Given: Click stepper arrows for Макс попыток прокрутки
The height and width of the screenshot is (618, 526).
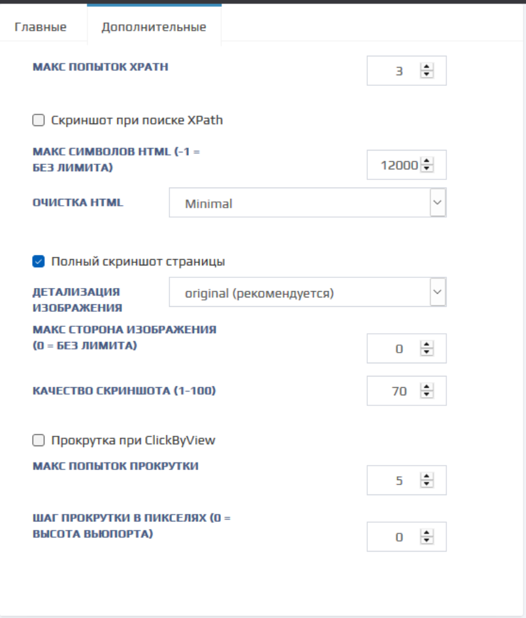Looking at the screenshot, I should tap(427, 481).
